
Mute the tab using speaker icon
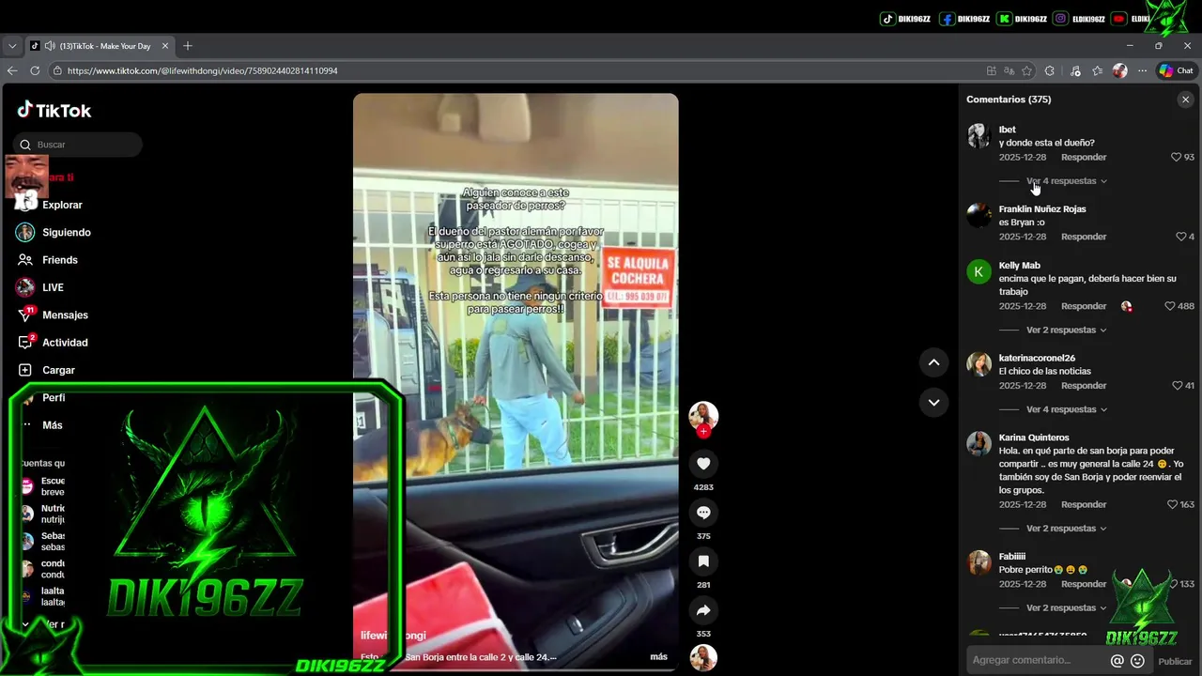pyautogui.click(x=49, y=46)
